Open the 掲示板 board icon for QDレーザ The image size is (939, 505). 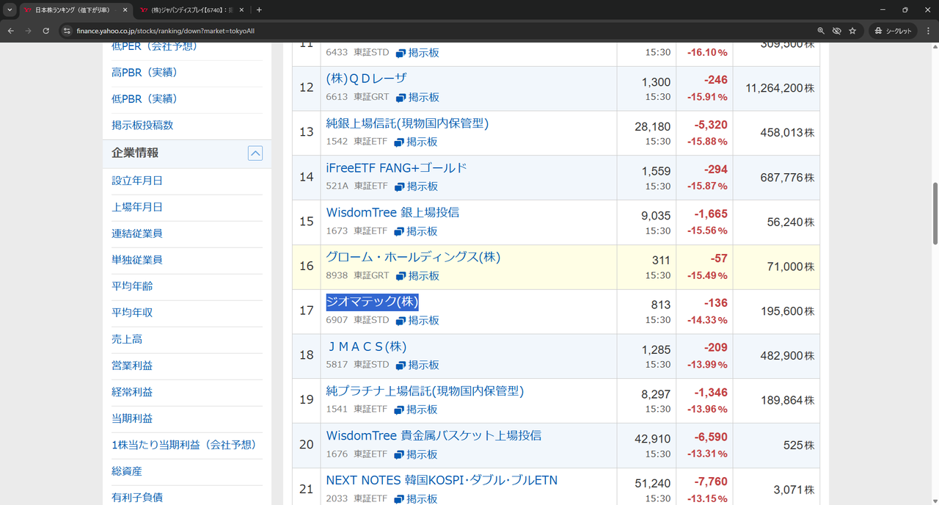point(401,98)
